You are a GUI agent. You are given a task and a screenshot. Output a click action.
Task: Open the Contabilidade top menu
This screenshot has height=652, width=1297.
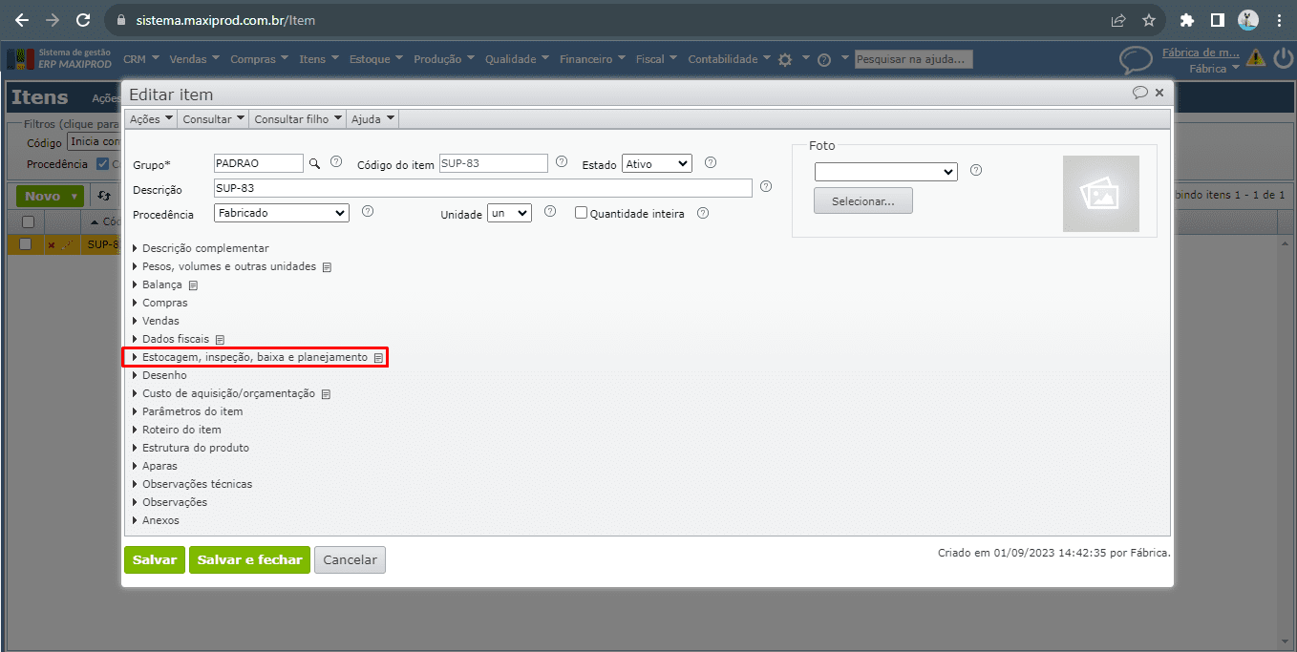[x=729, y=59]
